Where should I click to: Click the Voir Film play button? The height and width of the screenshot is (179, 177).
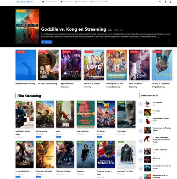pos(47,42)
